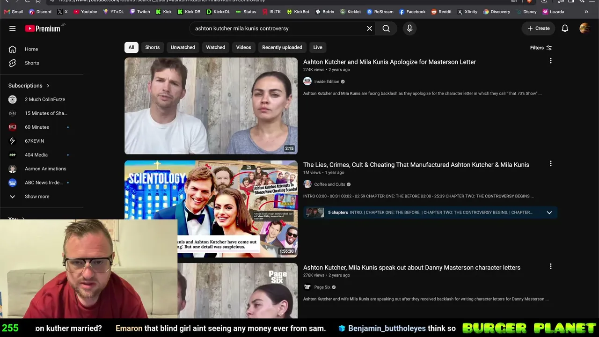599x337 pixels.
Task: Play the Scientology Lies Crimes Cult thumbnail
Action: (211, 209)
